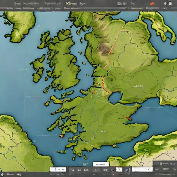The width and height of the screenshot is (177, 177).
Task: Select the blue highlighted text tool icon
Action: tap(127, 170)
